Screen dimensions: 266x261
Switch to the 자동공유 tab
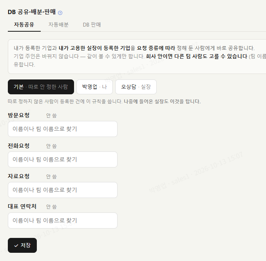tap(24, 25)
